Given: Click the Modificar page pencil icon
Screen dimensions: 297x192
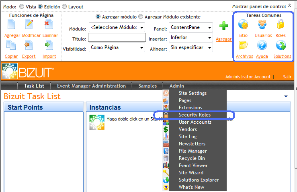Looking at the screenshot, I should click(x=29, y=25).
